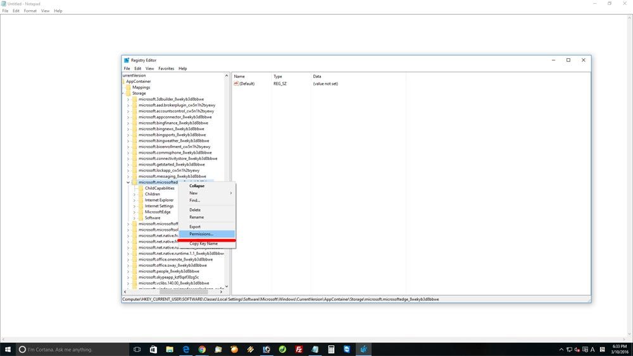Image resolution: width=633 pixels, height=356 pixels.
Task: Open Notepad File menu
Action: [x=5, y=11]
